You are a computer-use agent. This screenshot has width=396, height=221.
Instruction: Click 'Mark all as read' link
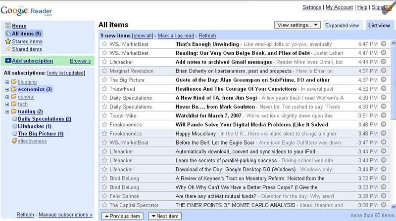(x=176, y=36)
